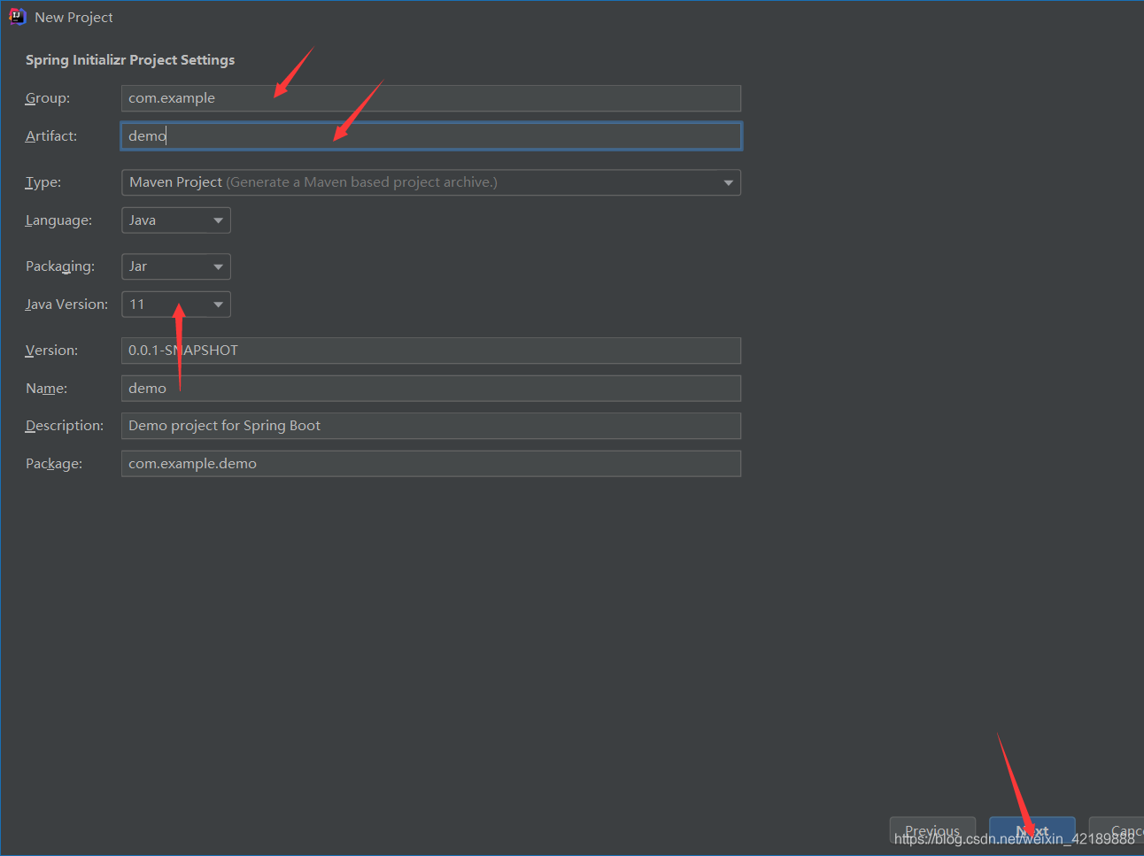Viewport: 1144px width, 856px height.
Task: Click the Description input field
Action: click(x=430, y=426)
